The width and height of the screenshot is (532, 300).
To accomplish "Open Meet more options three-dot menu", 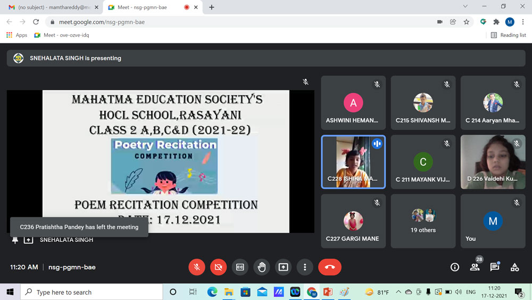I will 305,267.
